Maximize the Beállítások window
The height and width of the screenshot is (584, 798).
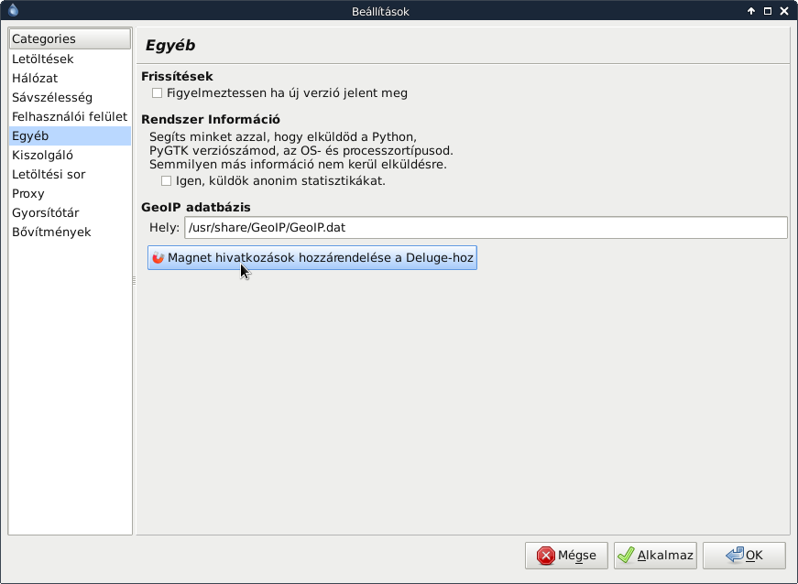tap(768, 11)
